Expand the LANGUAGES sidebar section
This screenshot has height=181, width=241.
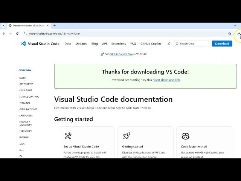[x=26, y=115]
